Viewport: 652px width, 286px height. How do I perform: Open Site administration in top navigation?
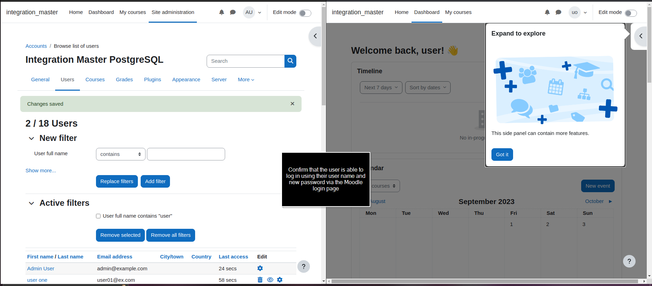[173, 12]
